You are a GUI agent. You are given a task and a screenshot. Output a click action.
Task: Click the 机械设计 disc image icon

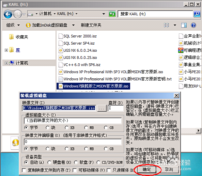[x=181, y=43]
